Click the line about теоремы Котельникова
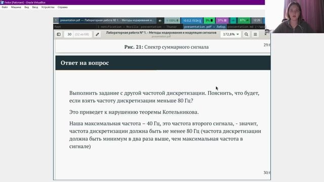 click(x=134, y=112)
